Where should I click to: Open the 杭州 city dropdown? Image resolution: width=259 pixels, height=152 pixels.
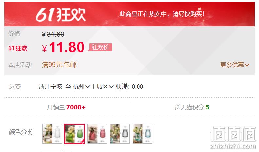tap(82, 87)
